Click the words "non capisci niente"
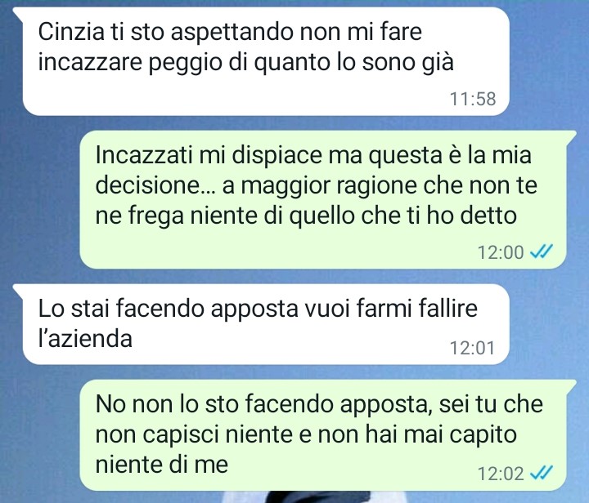 tap(194, 434)
